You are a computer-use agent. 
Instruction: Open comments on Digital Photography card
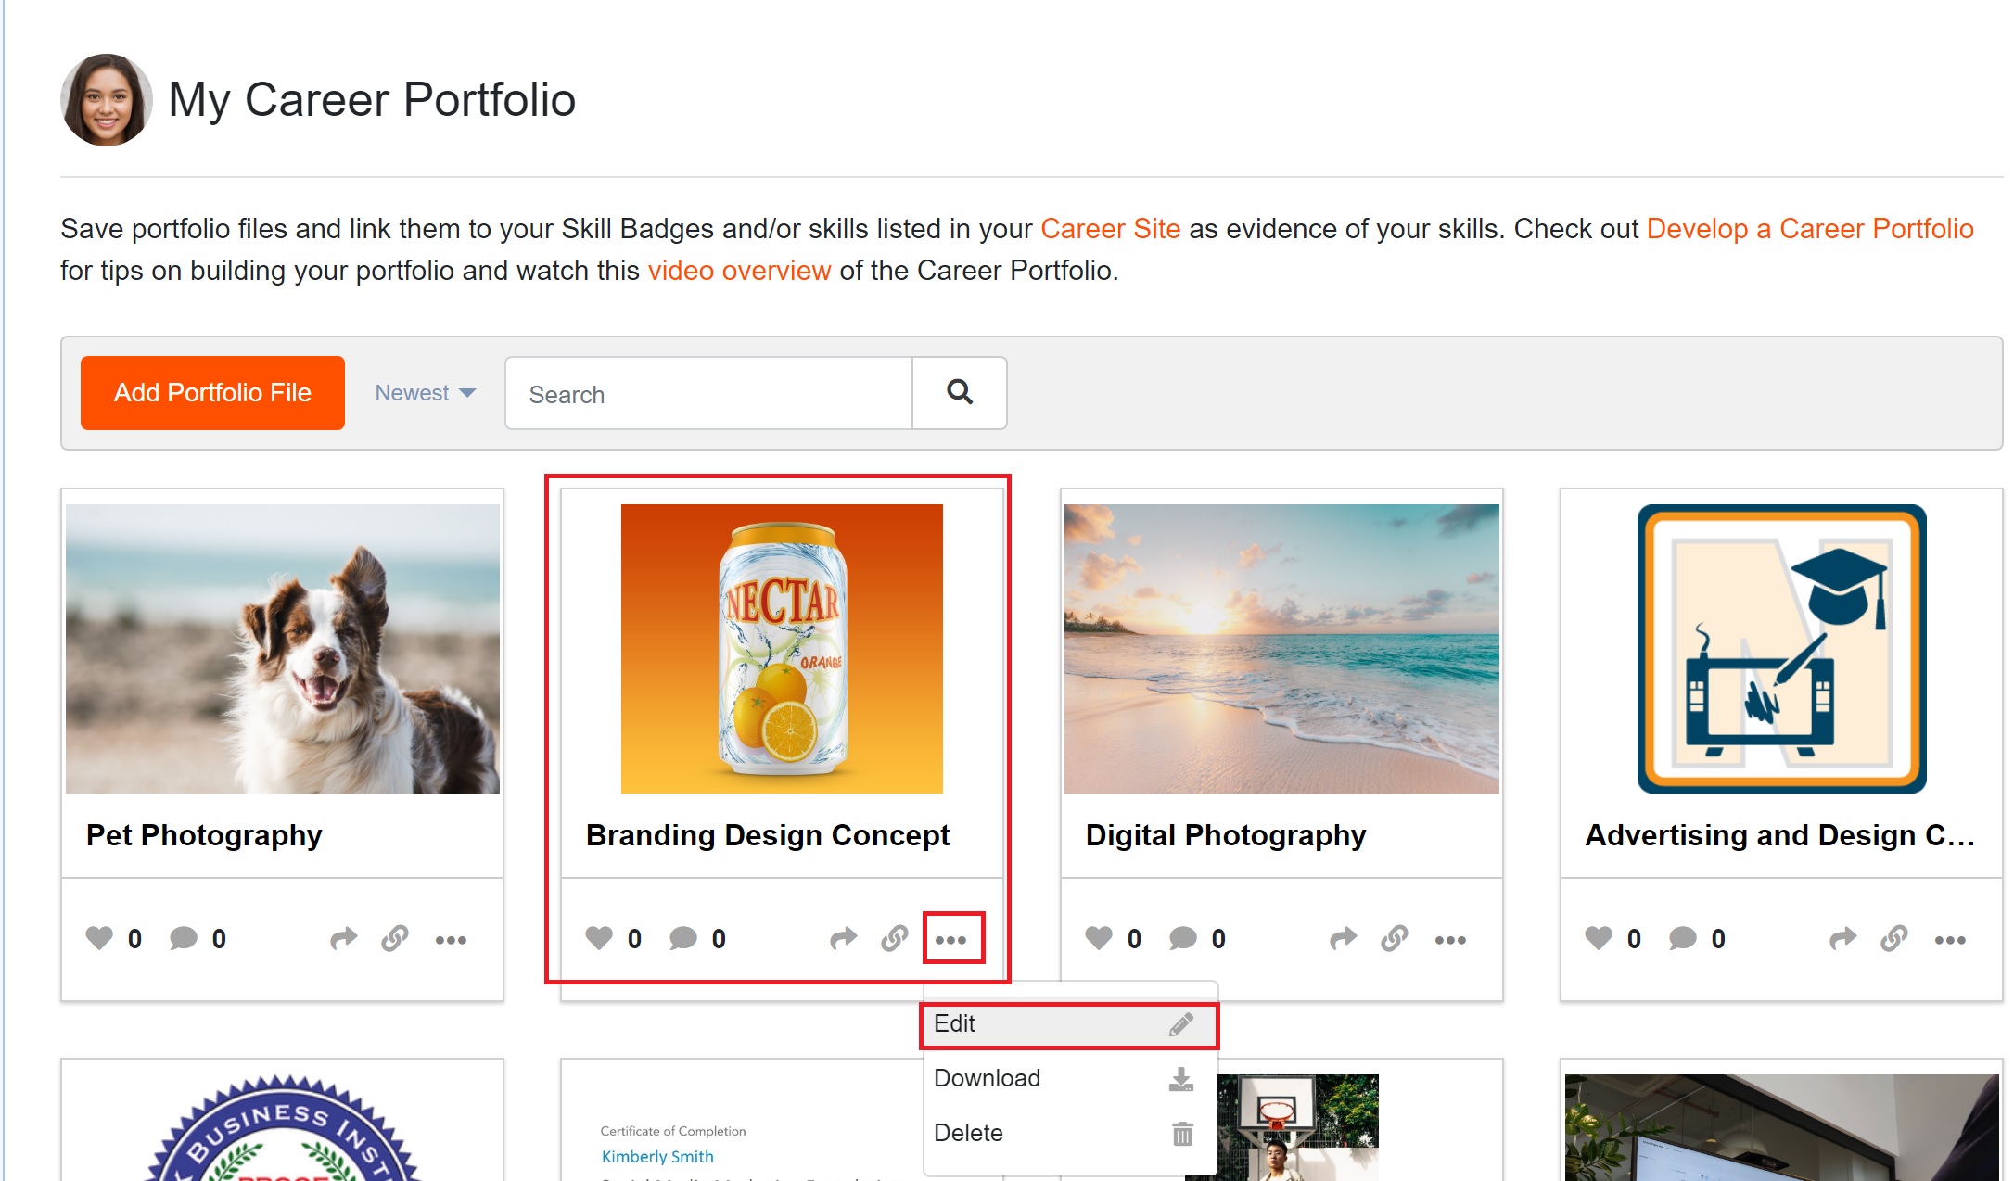pos(1183,938)
